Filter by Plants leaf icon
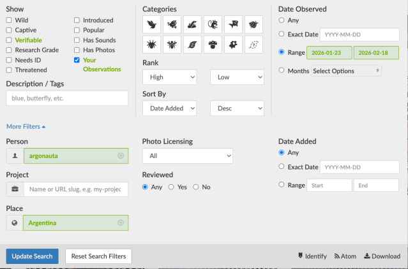The image size is (408, 269). coord(192,45)
